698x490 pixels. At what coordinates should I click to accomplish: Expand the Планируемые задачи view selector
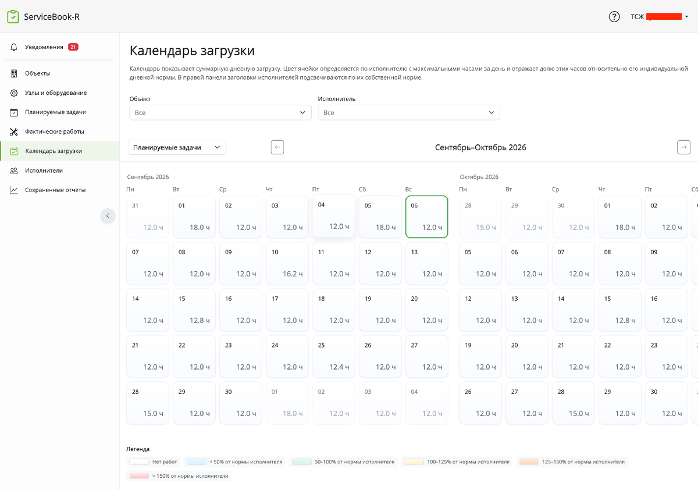coord(177,148)
